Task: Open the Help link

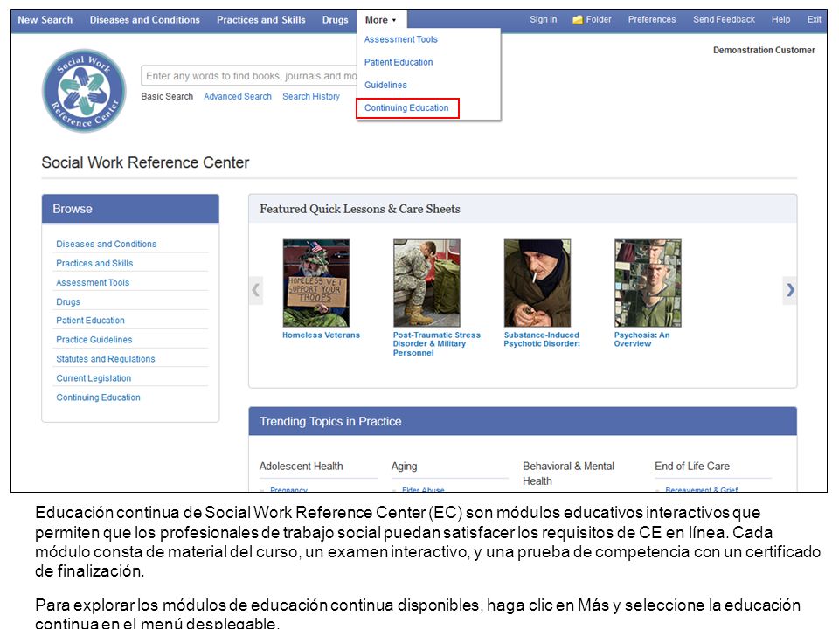Action: [x=780, y=20]
